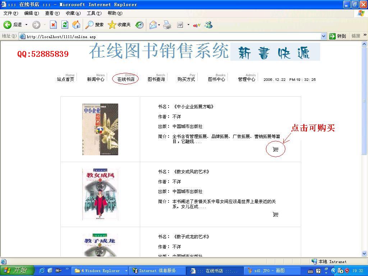
Task: Open the 图书中心 books center link
Action: (x=216, y=79)
